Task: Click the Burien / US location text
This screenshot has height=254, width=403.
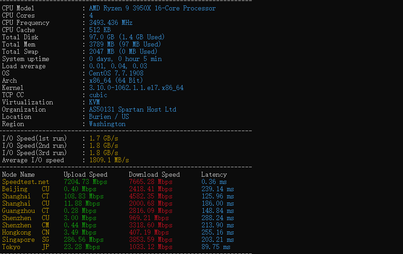Action: (x=109, y=117)
